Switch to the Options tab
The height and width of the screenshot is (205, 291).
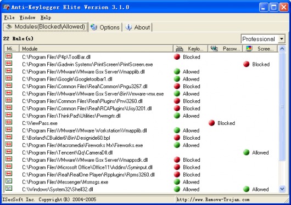coord(105,27)
